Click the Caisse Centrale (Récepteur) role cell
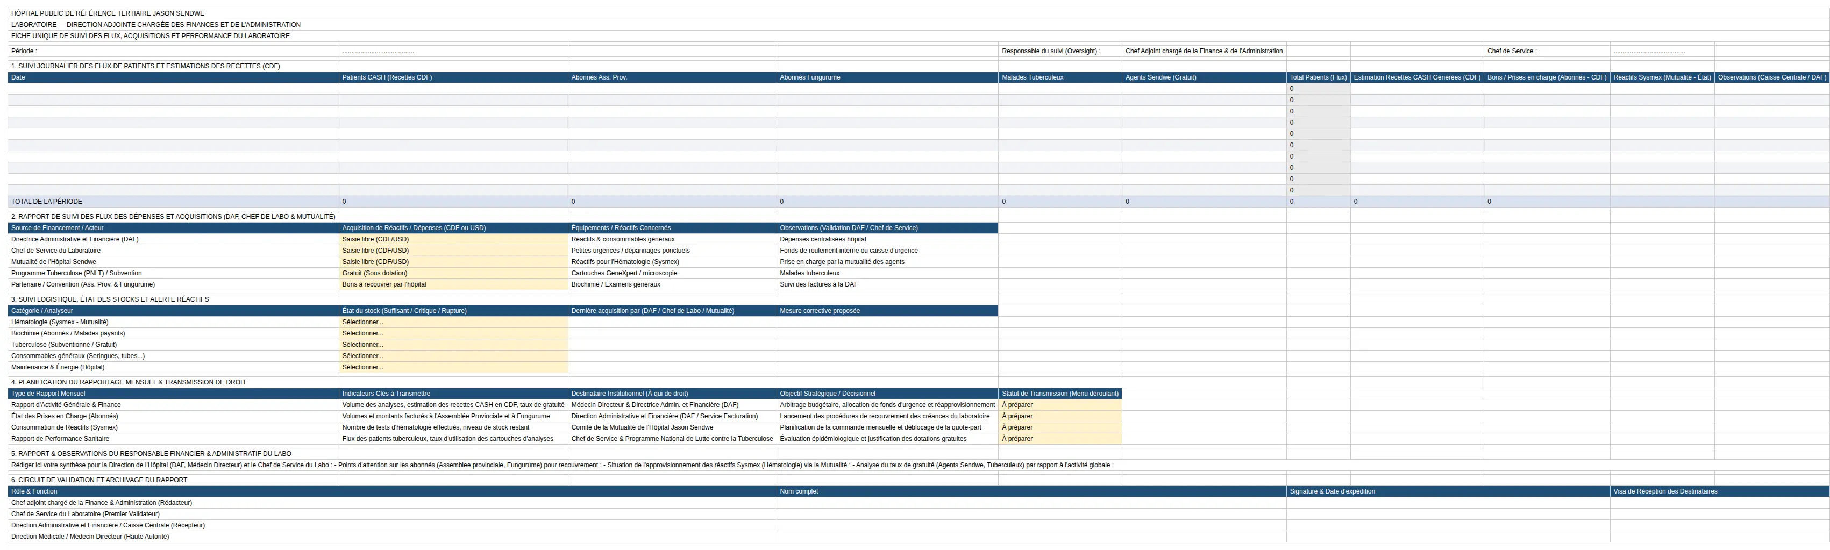 coord(392,526)
